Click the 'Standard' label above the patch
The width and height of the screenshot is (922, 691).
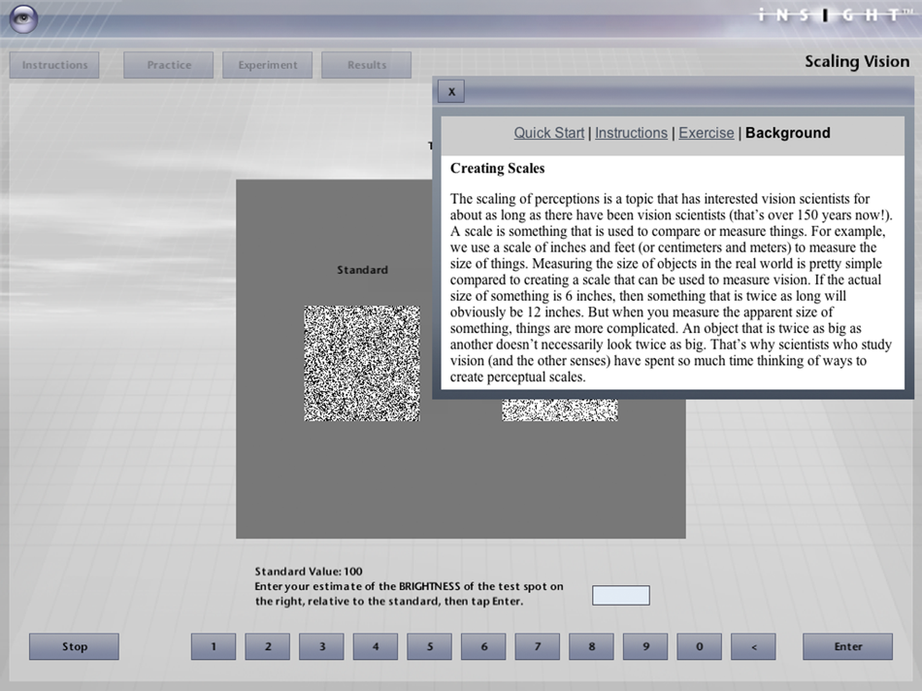[362, 270]
